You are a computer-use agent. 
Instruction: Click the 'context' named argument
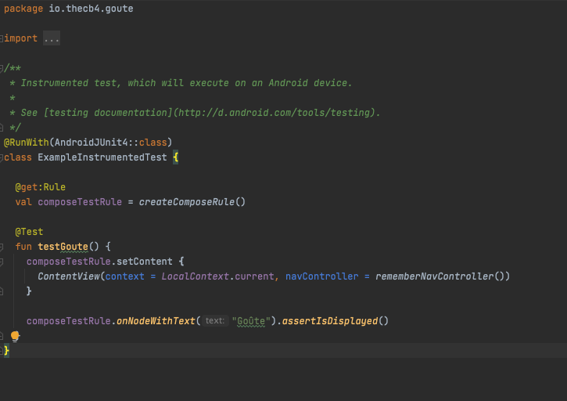click(x=125, y=276)
